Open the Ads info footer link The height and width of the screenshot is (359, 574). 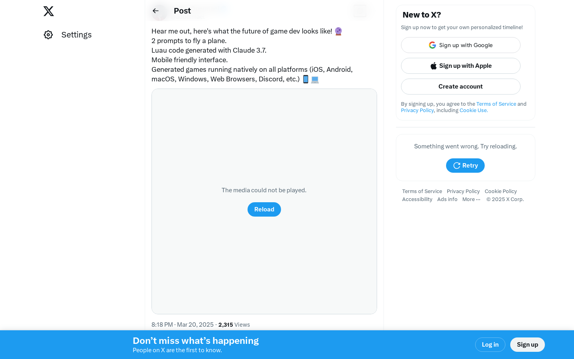coord(447,199)
